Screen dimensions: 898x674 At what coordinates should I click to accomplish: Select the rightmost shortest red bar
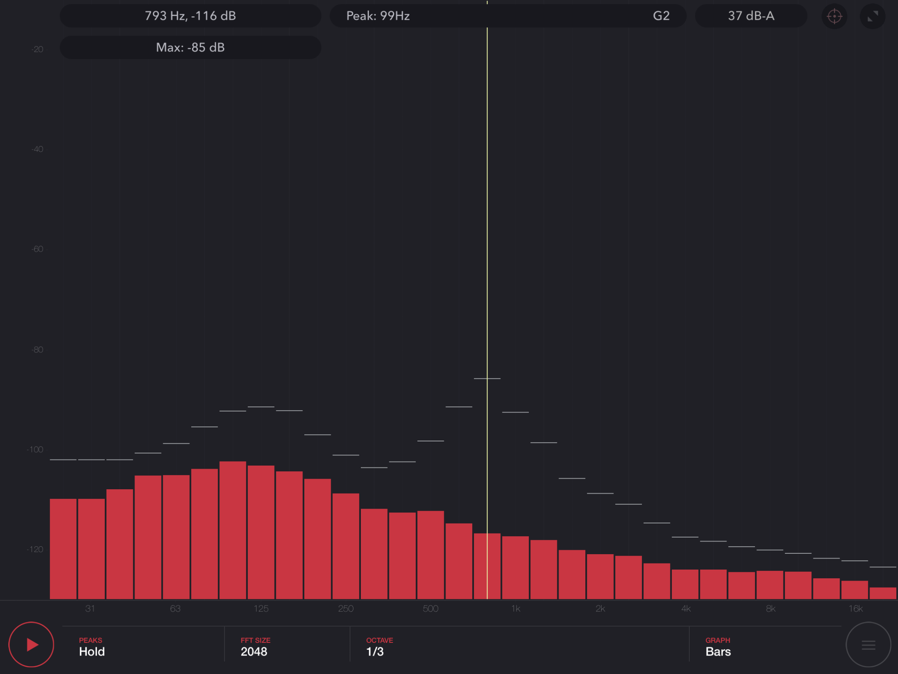pyautogui.click(x=883, y=593)
